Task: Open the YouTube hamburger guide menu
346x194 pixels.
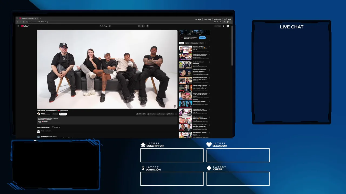Action: coord(18,26)
